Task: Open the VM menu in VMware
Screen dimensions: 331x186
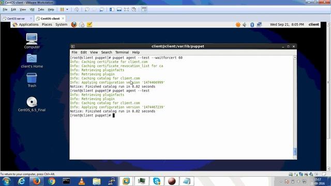Action: point(32,9)
